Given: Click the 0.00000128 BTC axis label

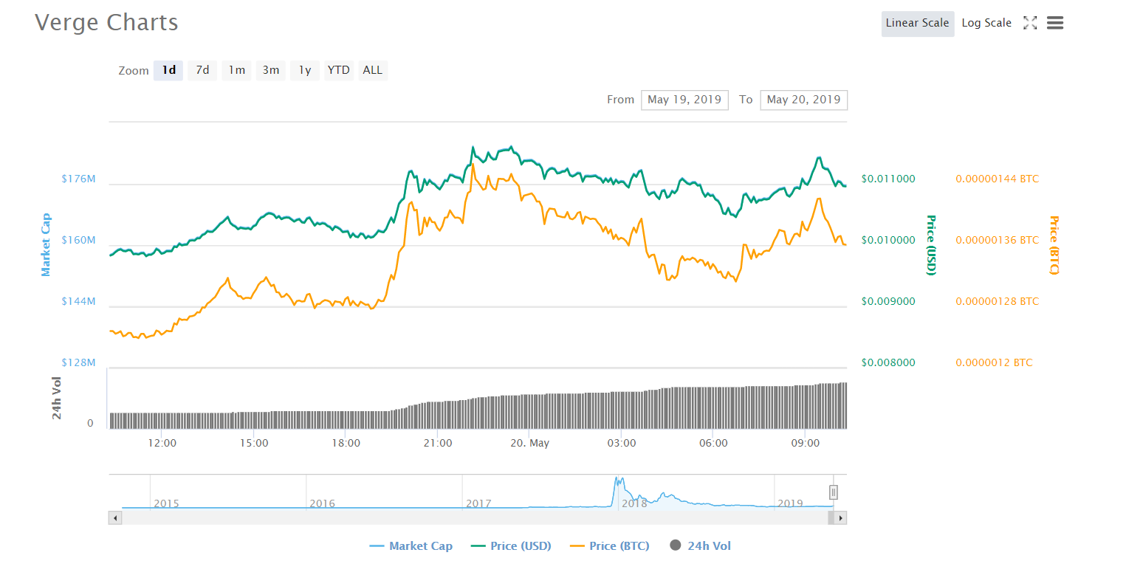Looking at the screenshot, I should coord(998,301).
